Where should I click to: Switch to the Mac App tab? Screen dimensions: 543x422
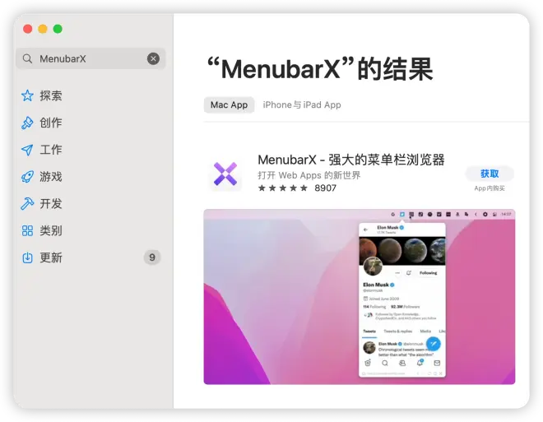point(229,105)
